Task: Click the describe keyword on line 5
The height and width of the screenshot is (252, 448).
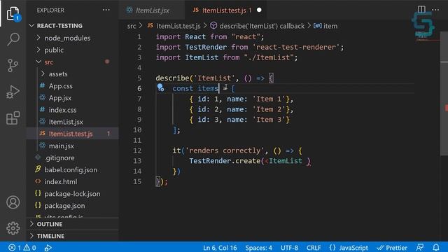Action: (x=172, y=78)
